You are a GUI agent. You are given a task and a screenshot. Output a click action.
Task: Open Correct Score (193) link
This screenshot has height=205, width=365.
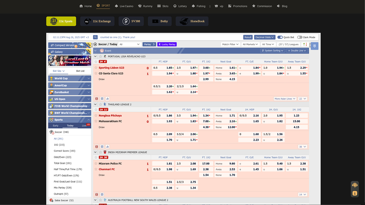click(65, 151)
